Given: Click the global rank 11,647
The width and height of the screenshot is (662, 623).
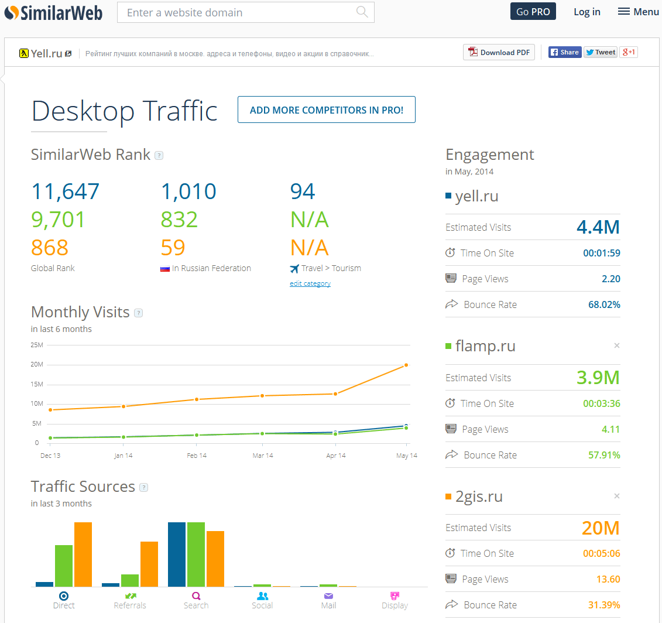Looking at the screenshot, I should pyautogui.click(x=66, y=191).
